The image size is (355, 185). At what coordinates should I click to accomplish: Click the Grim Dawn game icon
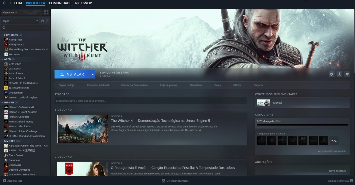6,64
